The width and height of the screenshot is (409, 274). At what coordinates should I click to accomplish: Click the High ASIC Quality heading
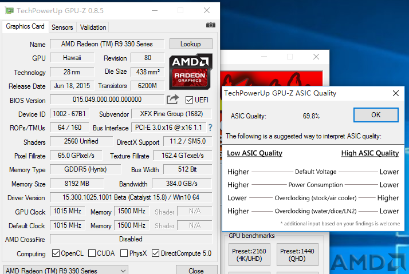[370, 153]
